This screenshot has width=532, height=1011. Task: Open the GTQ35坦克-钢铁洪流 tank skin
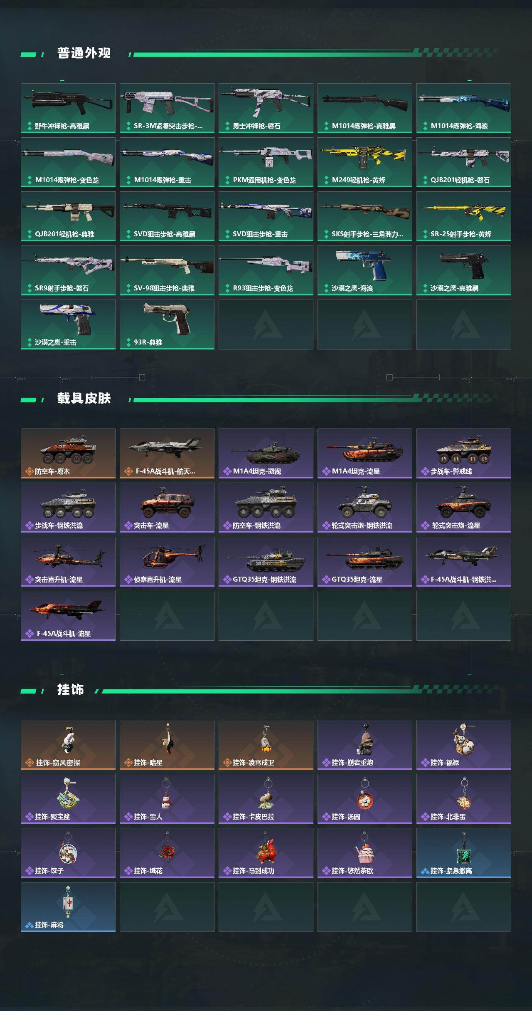click(x=266, y=562)
